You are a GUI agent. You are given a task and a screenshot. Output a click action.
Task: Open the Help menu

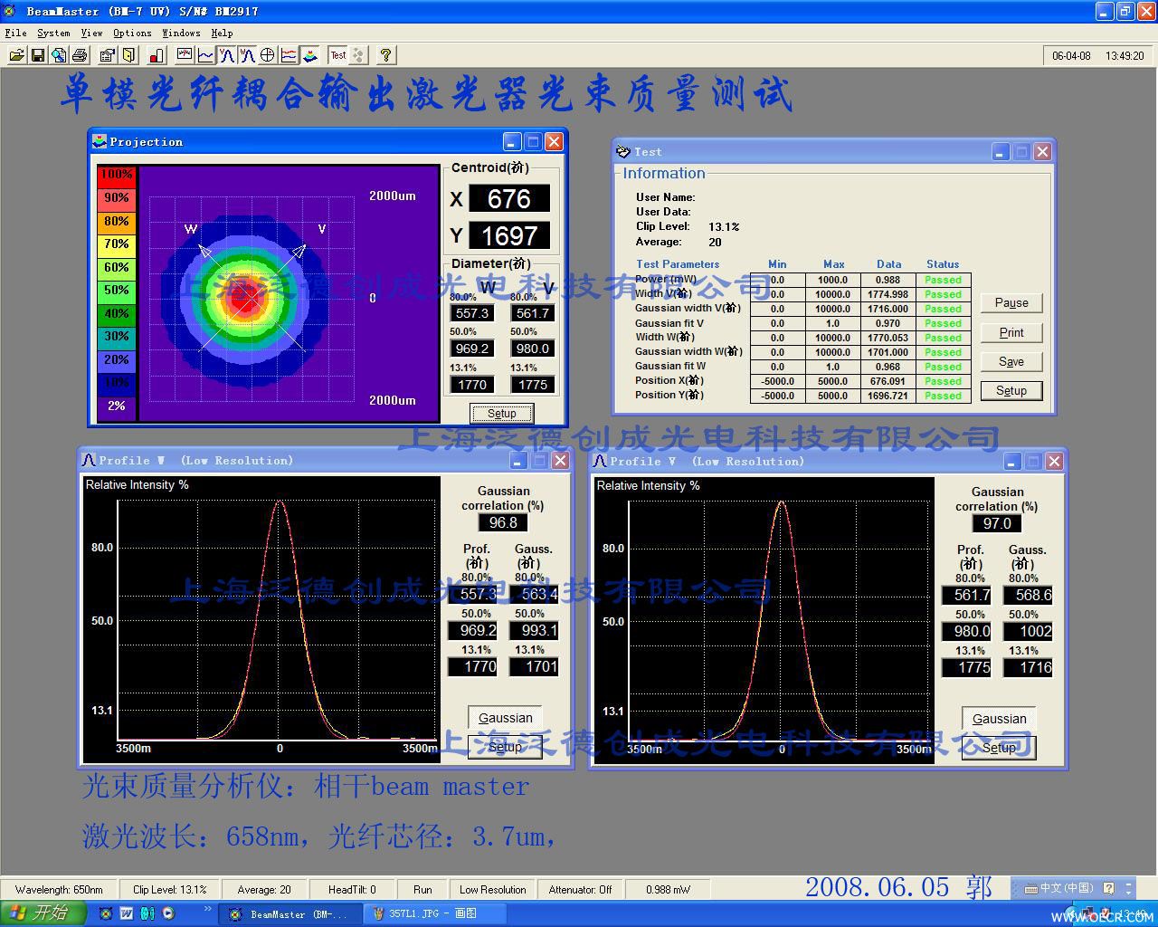pos(222,33)
